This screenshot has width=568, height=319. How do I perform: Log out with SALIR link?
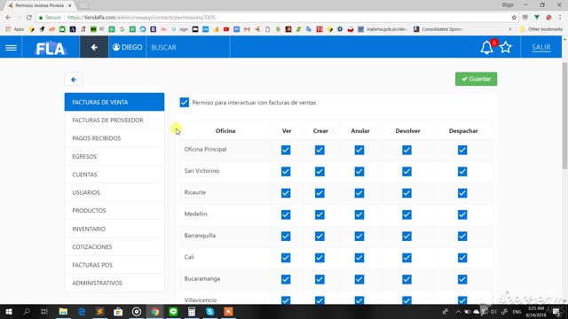[540, 47]
